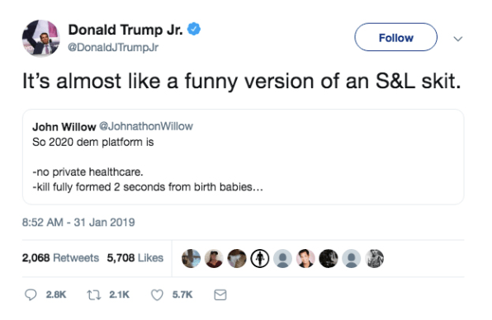This screenshot has width=492, height=320.
Task: Click the first gray default avatar
Action: point(282,259)
